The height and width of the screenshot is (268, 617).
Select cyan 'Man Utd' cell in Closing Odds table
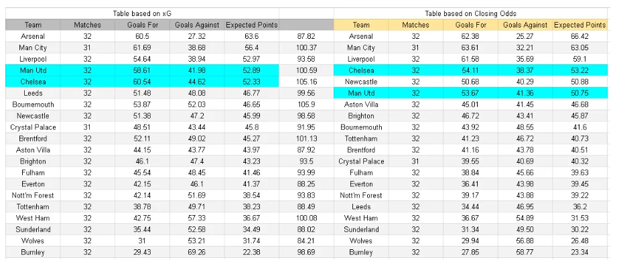tap(361, 93)
